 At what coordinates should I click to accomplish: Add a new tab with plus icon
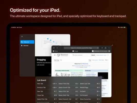click(102, 48)
